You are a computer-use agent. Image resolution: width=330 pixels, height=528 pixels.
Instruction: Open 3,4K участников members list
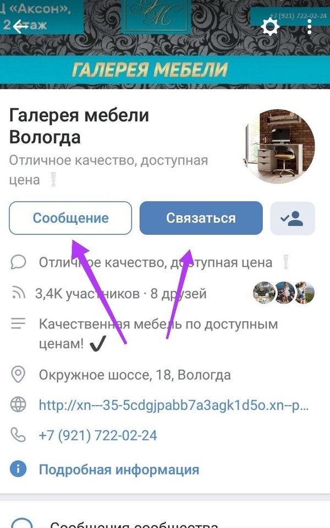87,294
